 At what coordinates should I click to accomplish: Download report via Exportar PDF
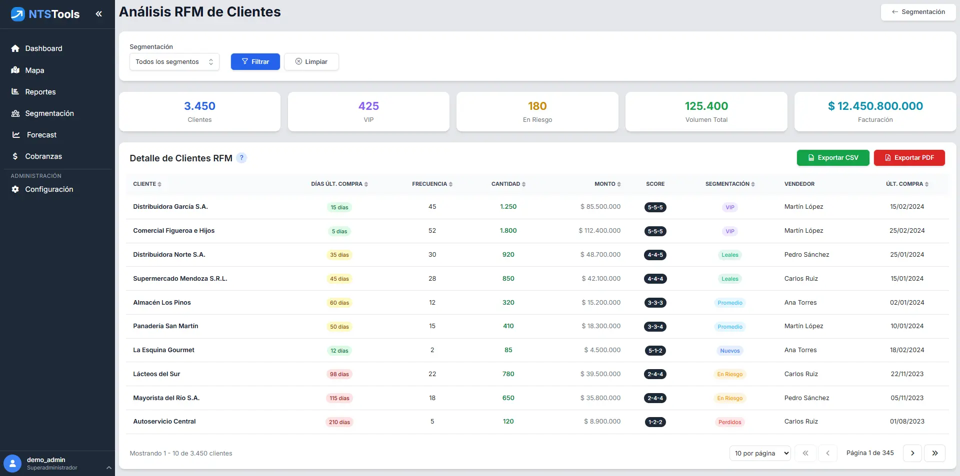(909, 158)
